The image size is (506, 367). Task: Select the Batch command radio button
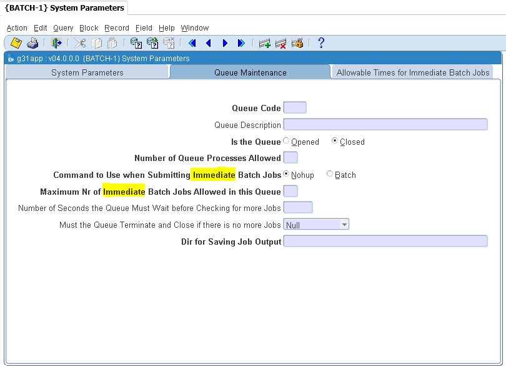pos(330,174)
